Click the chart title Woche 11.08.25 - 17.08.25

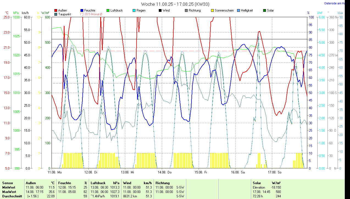click(x=171, y=4)
